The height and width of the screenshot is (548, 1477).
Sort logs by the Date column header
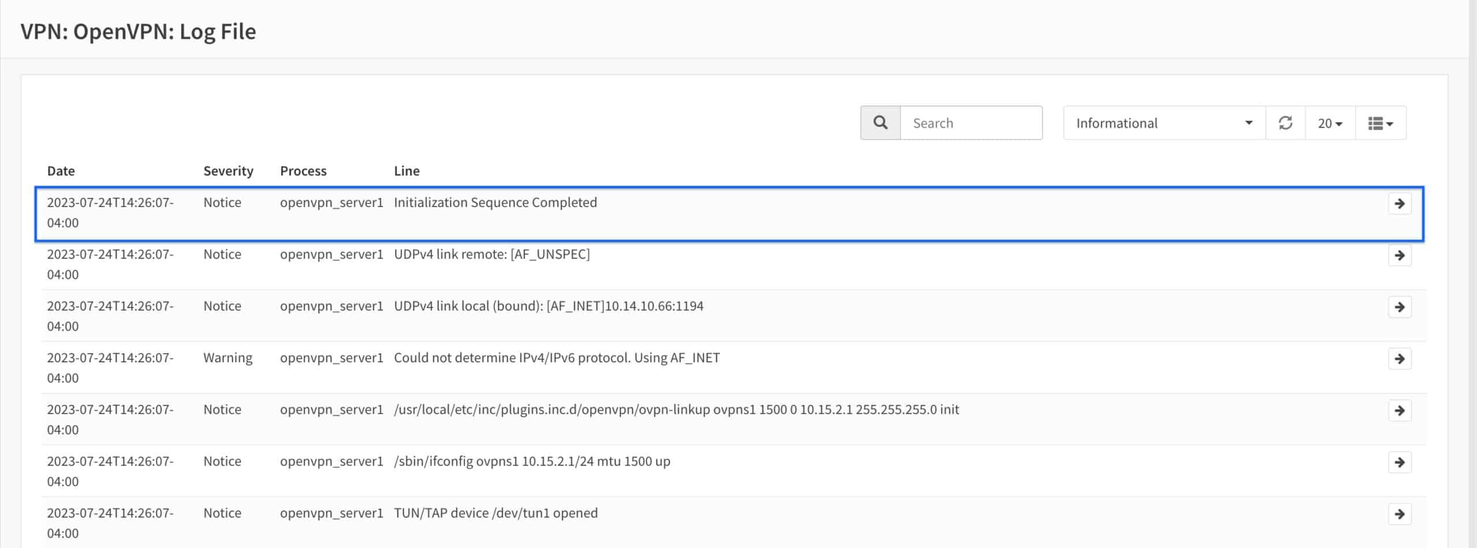61,171
